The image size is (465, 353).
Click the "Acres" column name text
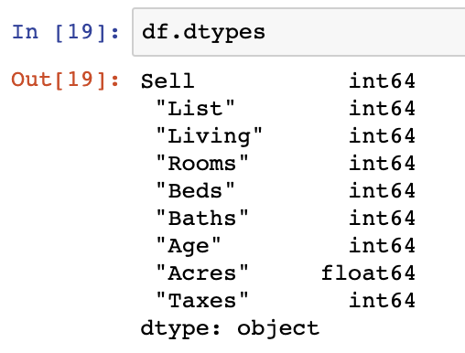[202, 273]
